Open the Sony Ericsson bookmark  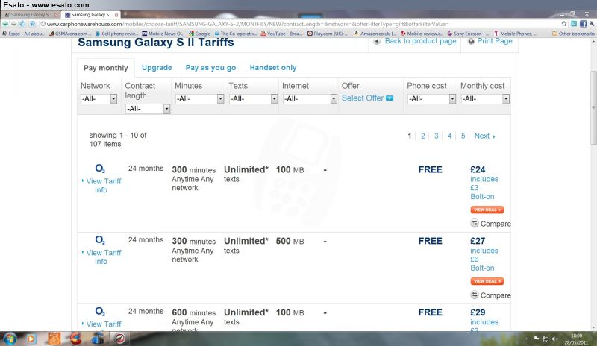(x=468, y=34)
